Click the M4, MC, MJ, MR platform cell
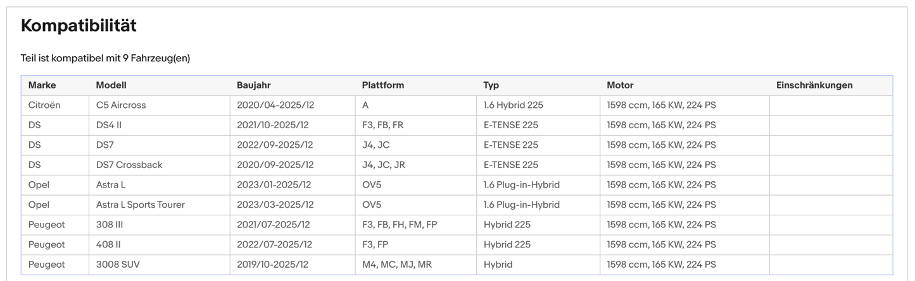The width and height of the screenshot is (915, 281). (x=397, y=265)
